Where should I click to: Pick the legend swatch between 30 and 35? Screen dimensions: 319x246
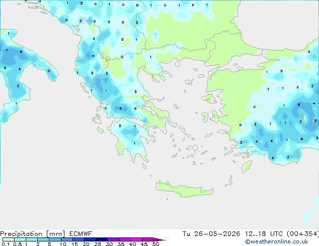coord(113,239)
